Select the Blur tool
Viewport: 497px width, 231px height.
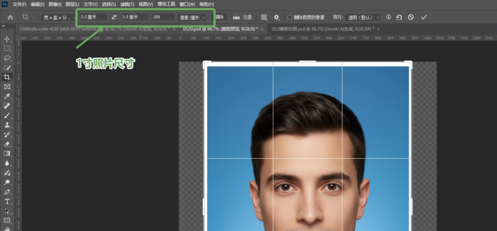(7, 163)
